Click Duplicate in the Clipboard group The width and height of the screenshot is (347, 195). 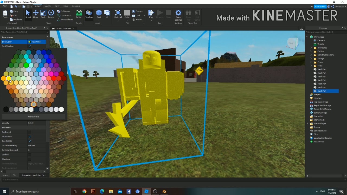click(16, 19)
